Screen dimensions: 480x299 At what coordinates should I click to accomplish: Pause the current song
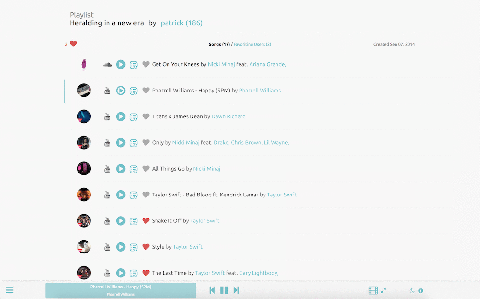[x=224, y=290]
